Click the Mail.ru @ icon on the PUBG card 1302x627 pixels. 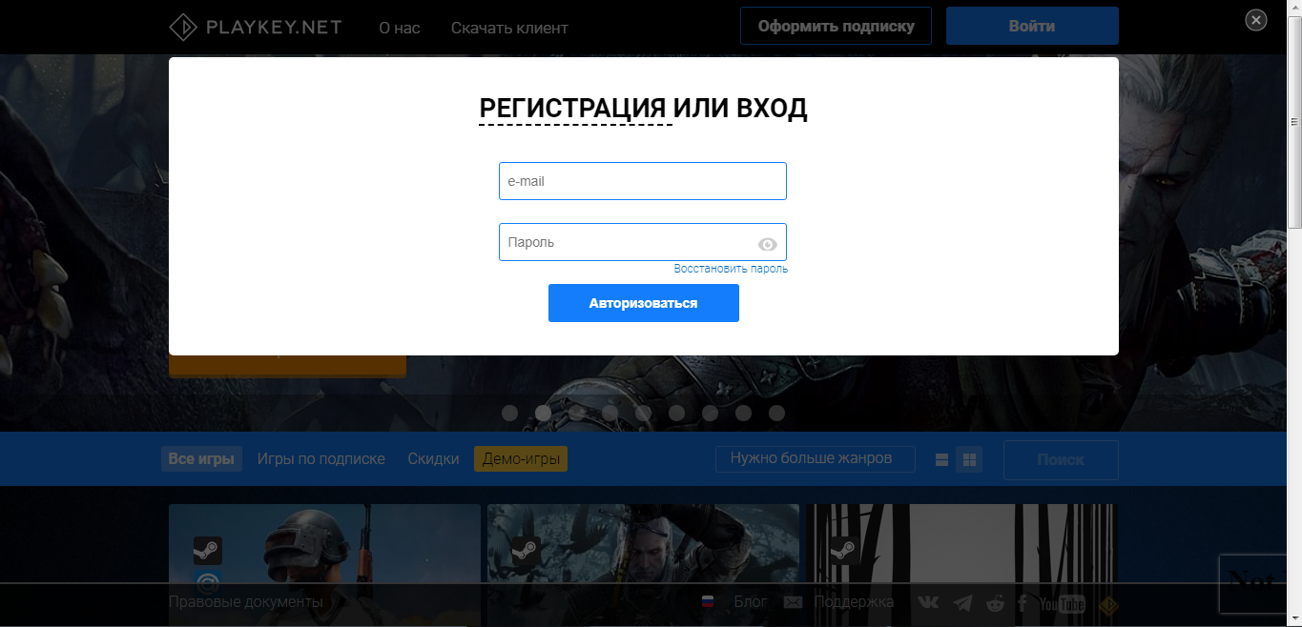(x=208, y=581)
